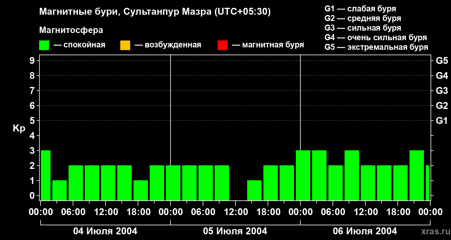Image resolution: width=451 pixels, height=240 pixels.
Task: Click the '06 Июля 2004' date label
Action: pos(365,231)
